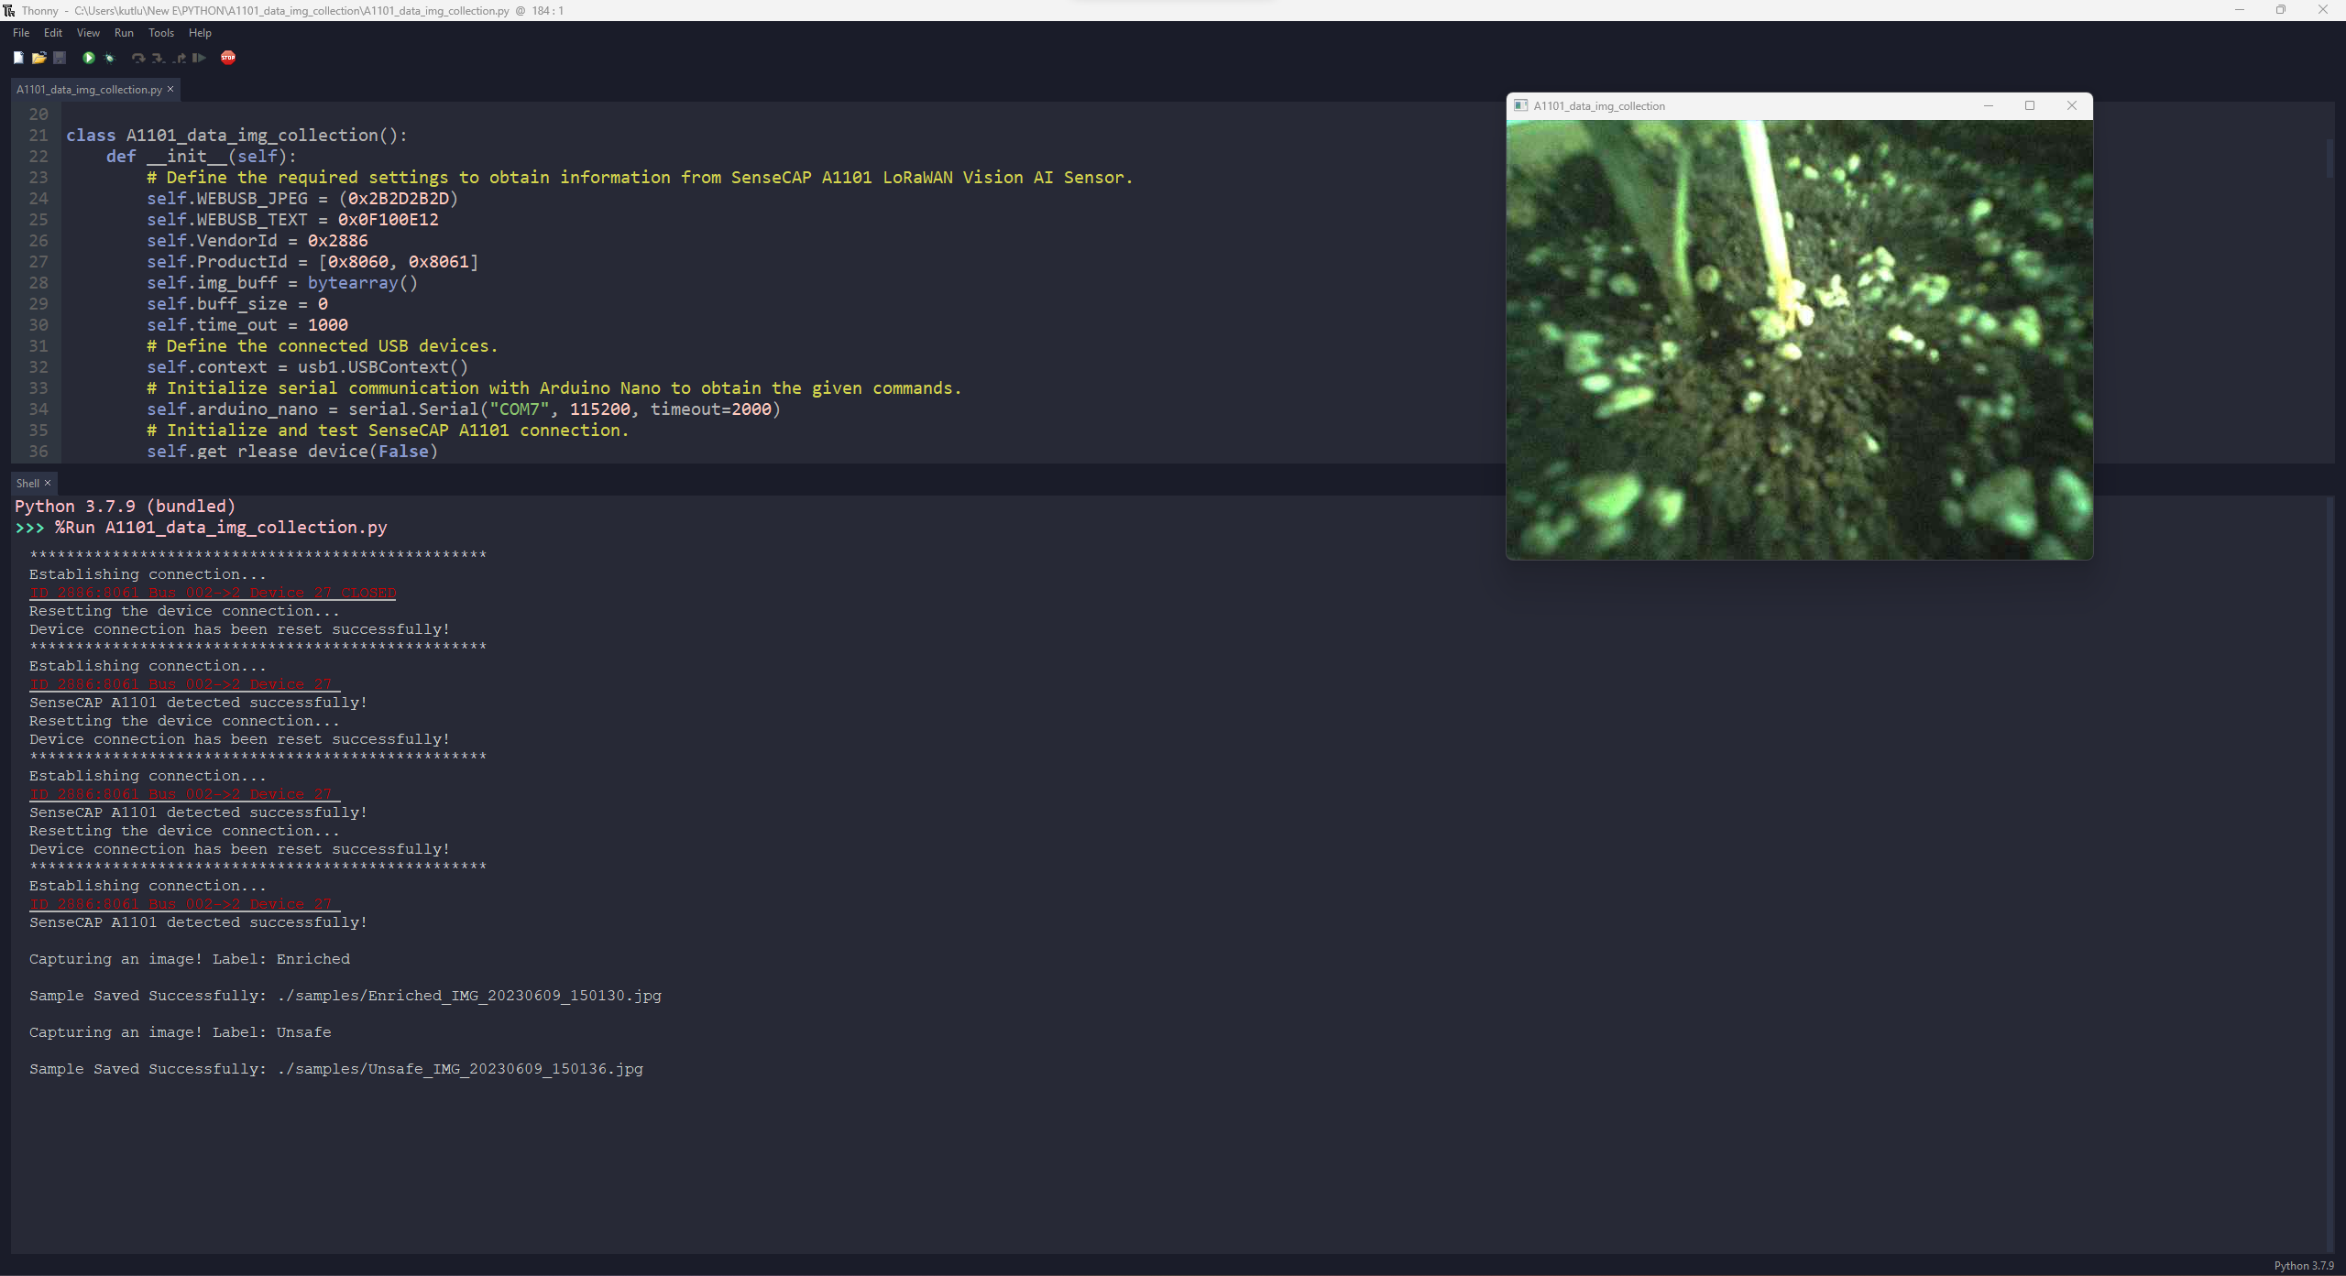Open an existing file
Viewport: 2346px width, 1276px height.
tap(39, 58)
